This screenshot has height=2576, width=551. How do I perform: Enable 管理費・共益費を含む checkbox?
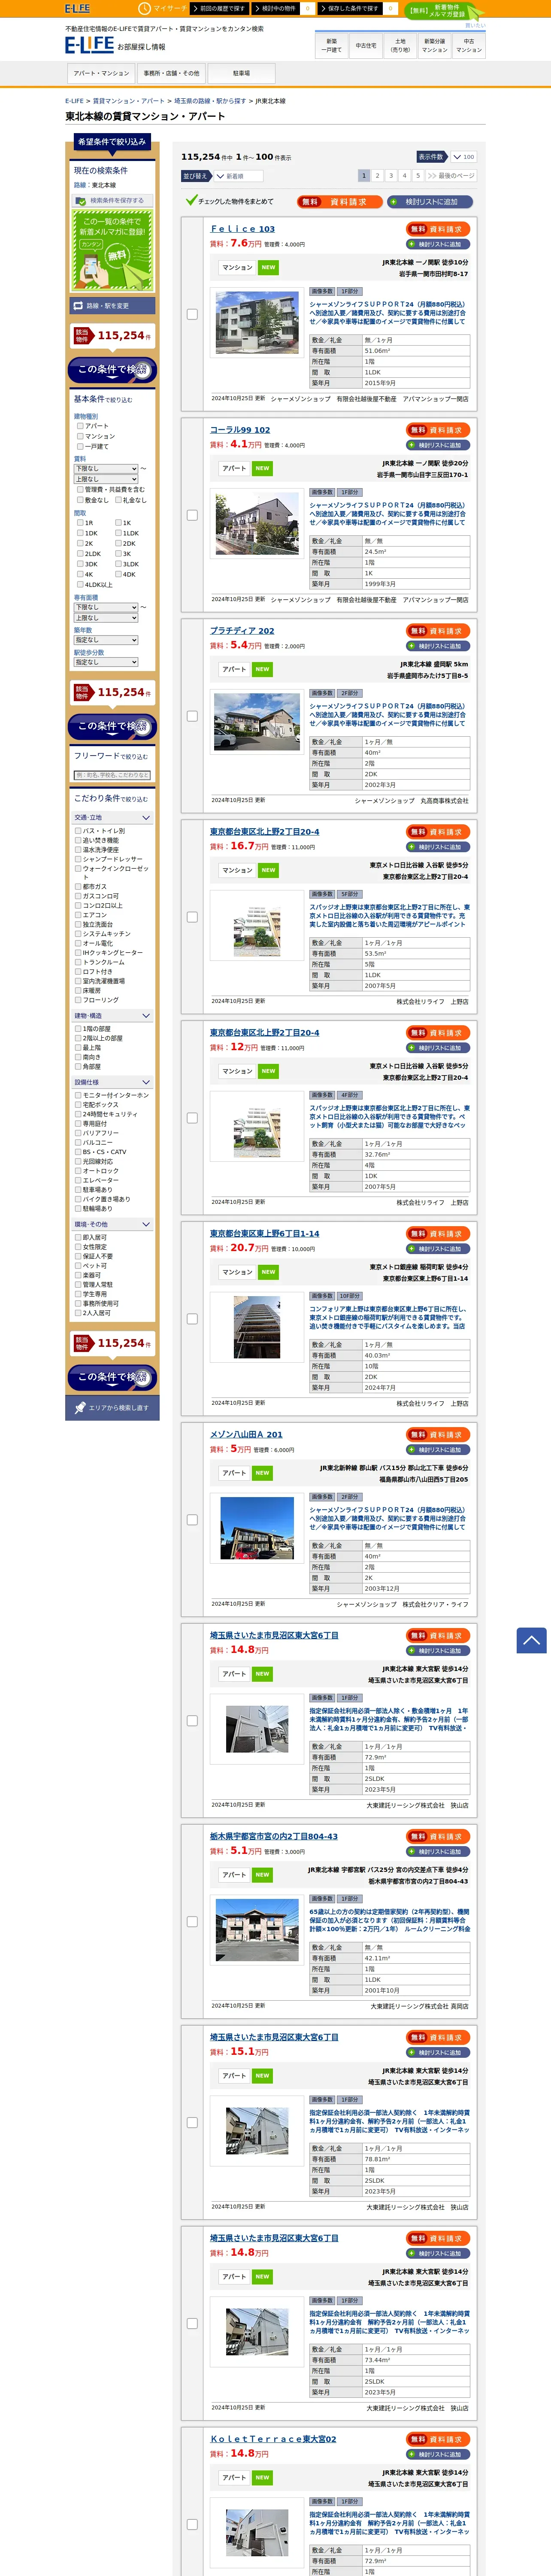tap(80, 490)
